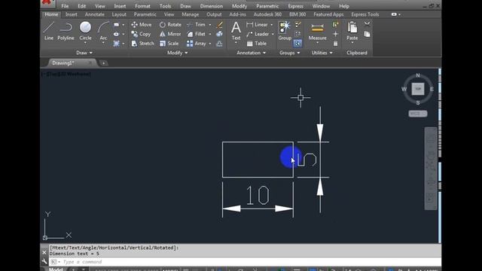Click the Measure tool
Image resolution: width=482 pixels, height=271 pixels.
coord(317,31)
